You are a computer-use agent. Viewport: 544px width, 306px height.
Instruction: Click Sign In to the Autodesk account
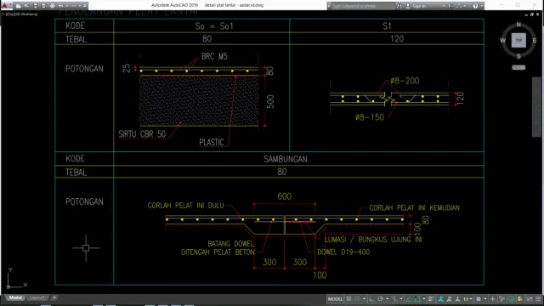(x=419, y=6)
